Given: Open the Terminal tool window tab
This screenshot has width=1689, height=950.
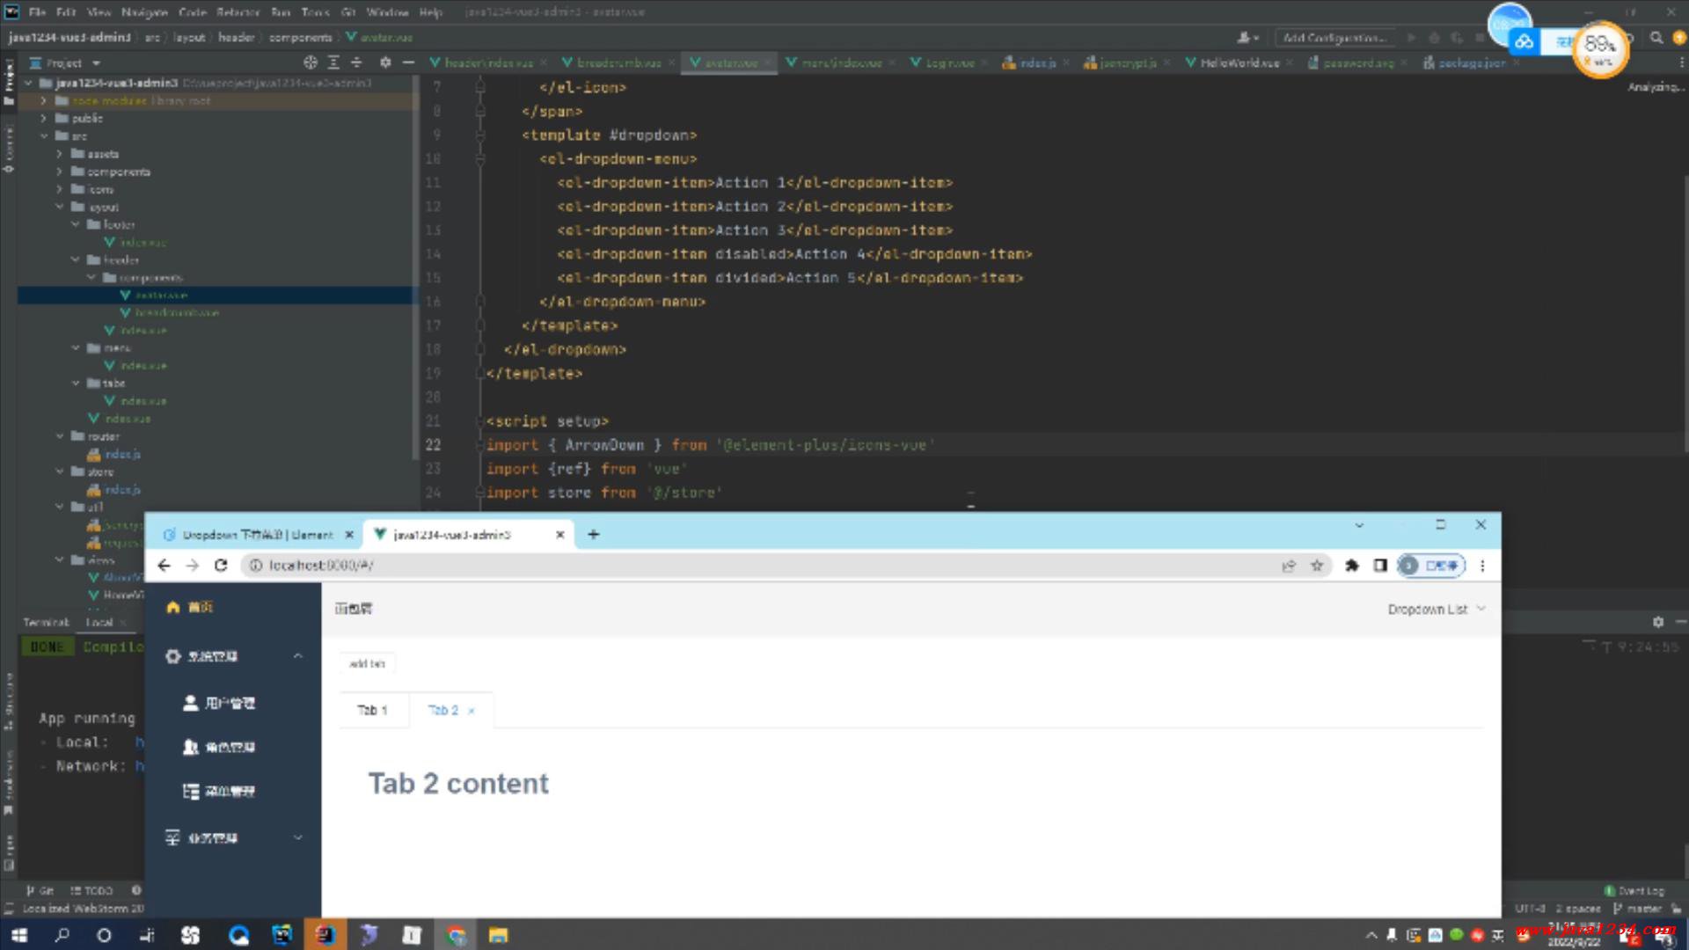Looking at the screenshot, I should 46,622.
